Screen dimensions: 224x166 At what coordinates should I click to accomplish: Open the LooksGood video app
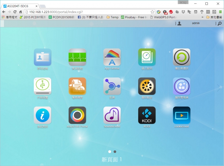[182, 115]
